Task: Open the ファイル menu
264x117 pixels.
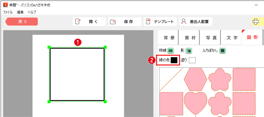Action: click(8, 12)
